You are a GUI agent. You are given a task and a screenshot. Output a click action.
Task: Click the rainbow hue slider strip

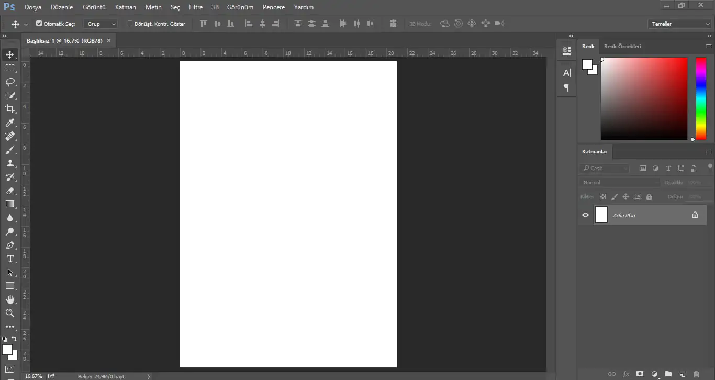click(x=700, y=98)
